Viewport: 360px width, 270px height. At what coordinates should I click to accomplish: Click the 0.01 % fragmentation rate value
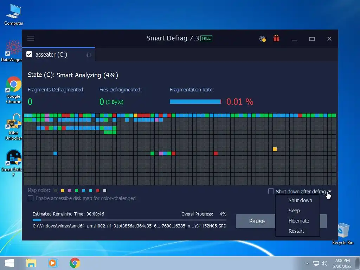pyautogui.click(x=240, y=102)
